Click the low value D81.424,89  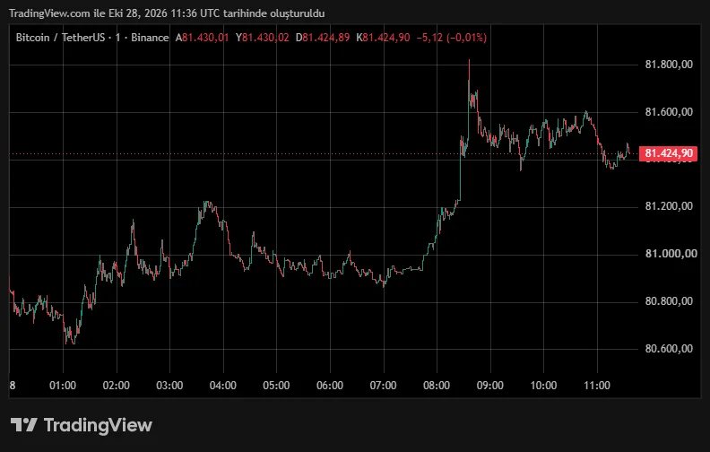[x=323, y=38]
